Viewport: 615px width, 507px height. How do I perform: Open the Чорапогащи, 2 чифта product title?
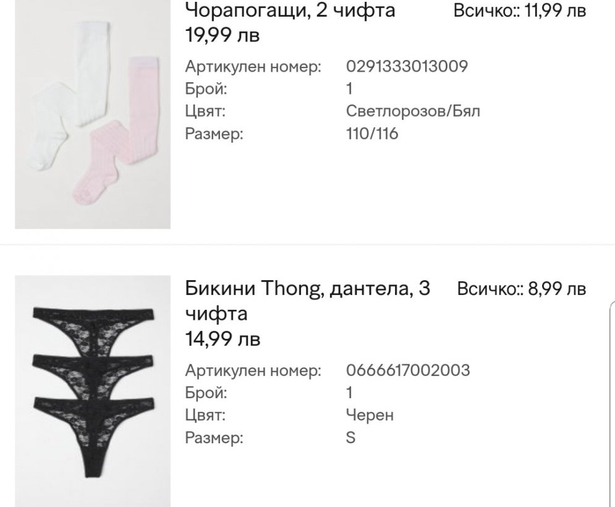[x=290, y=11]
